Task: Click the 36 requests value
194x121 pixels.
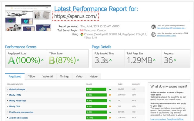Action: (169, 60)
